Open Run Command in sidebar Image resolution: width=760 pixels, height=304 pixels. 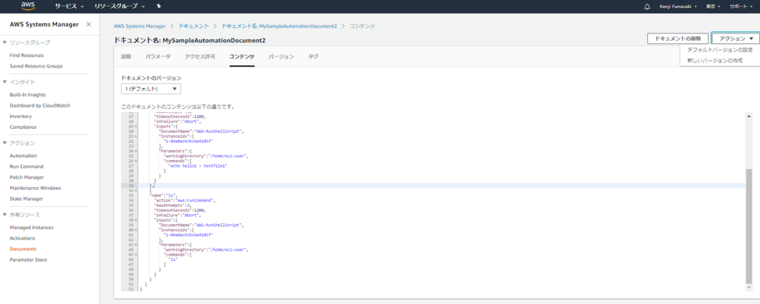tap(27, 167)
